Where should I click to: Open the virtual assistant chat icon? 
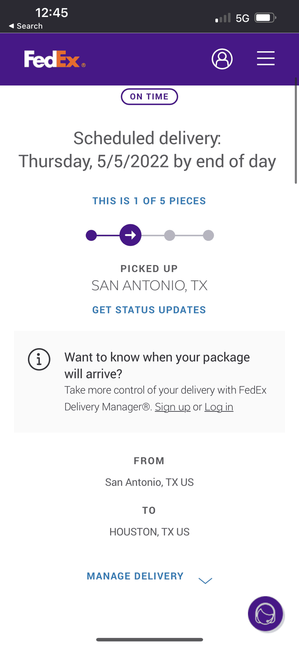click(266, 614)
